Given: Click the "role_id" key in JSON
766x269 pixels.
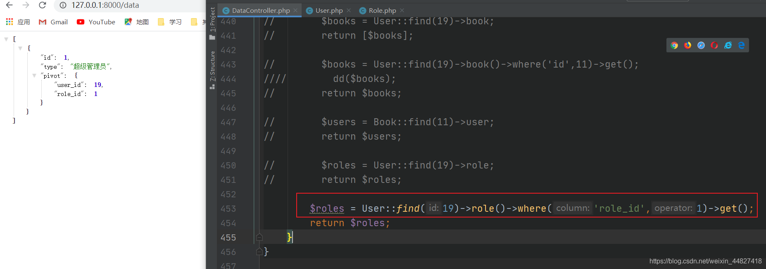Looking at the screenshot, I should (x=70, y=94).
